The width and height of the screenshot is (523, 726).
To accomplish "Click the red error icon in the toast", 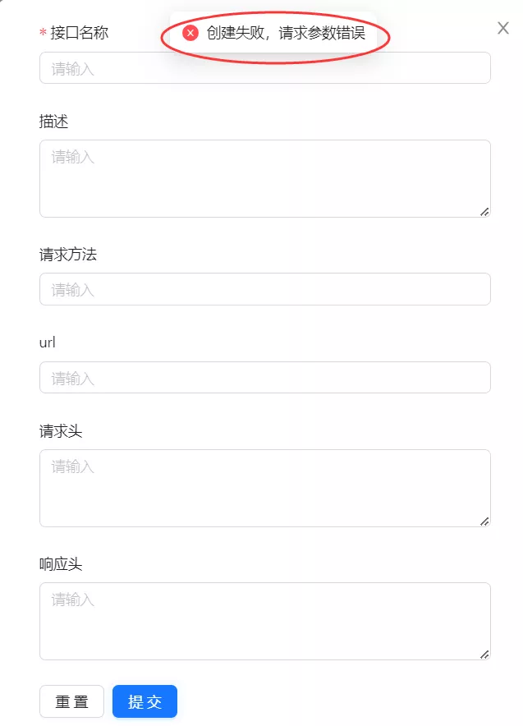I will coord(190,33).
